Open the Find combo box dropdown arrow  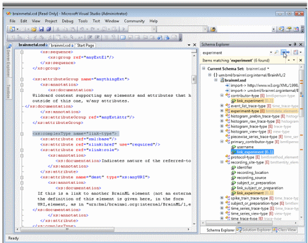click(x=274, y=30)
